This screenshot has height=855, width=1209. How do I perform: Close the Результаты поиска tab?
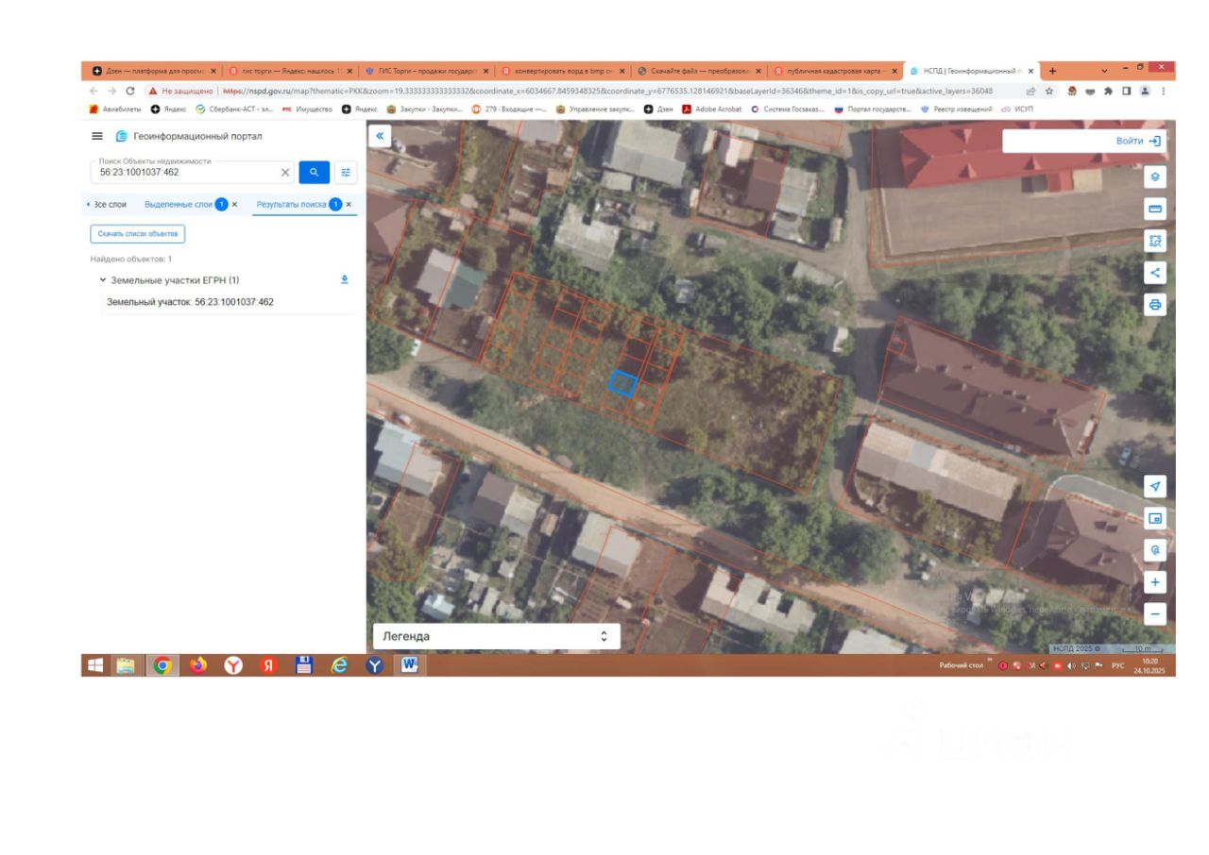[x=349, y=204]
